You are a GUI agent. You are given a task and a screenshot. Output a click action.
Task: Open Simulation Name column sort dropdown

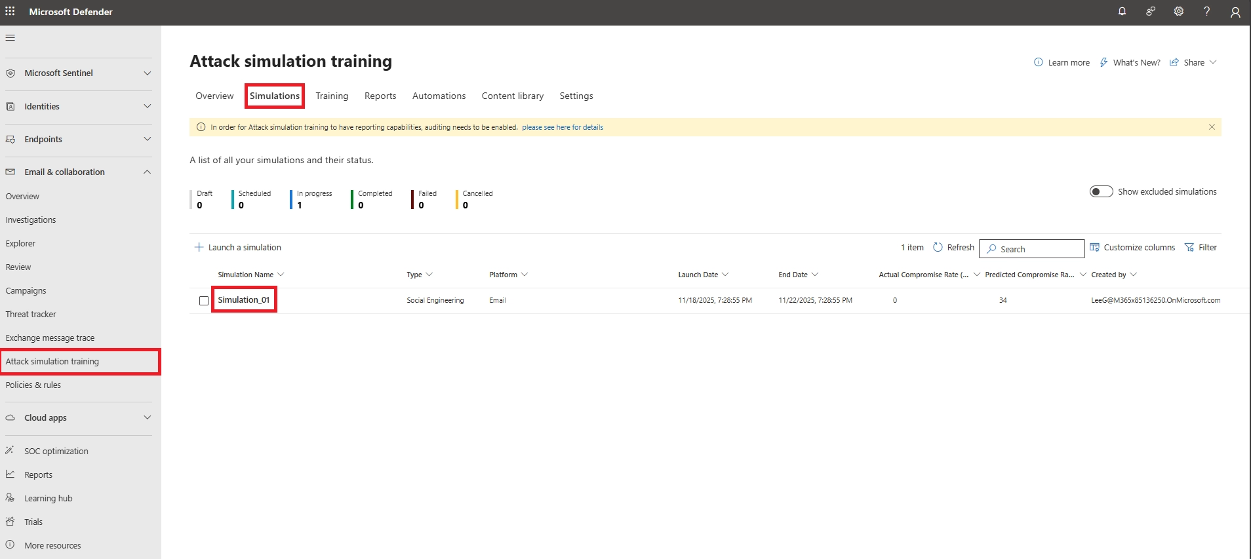tap(281, 275)
